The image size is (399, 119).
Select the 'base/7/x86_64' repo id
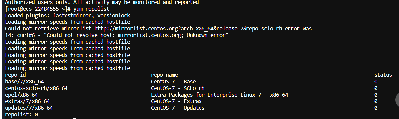(x=24, y=82)
